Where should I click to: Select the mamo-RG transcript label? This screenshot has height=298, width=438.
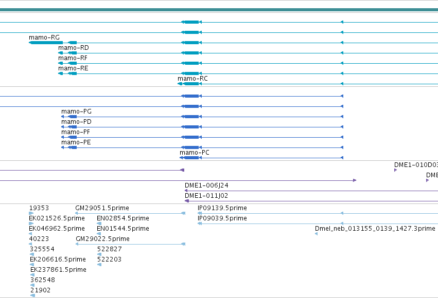pyautogui.click(x=44, y=38)
